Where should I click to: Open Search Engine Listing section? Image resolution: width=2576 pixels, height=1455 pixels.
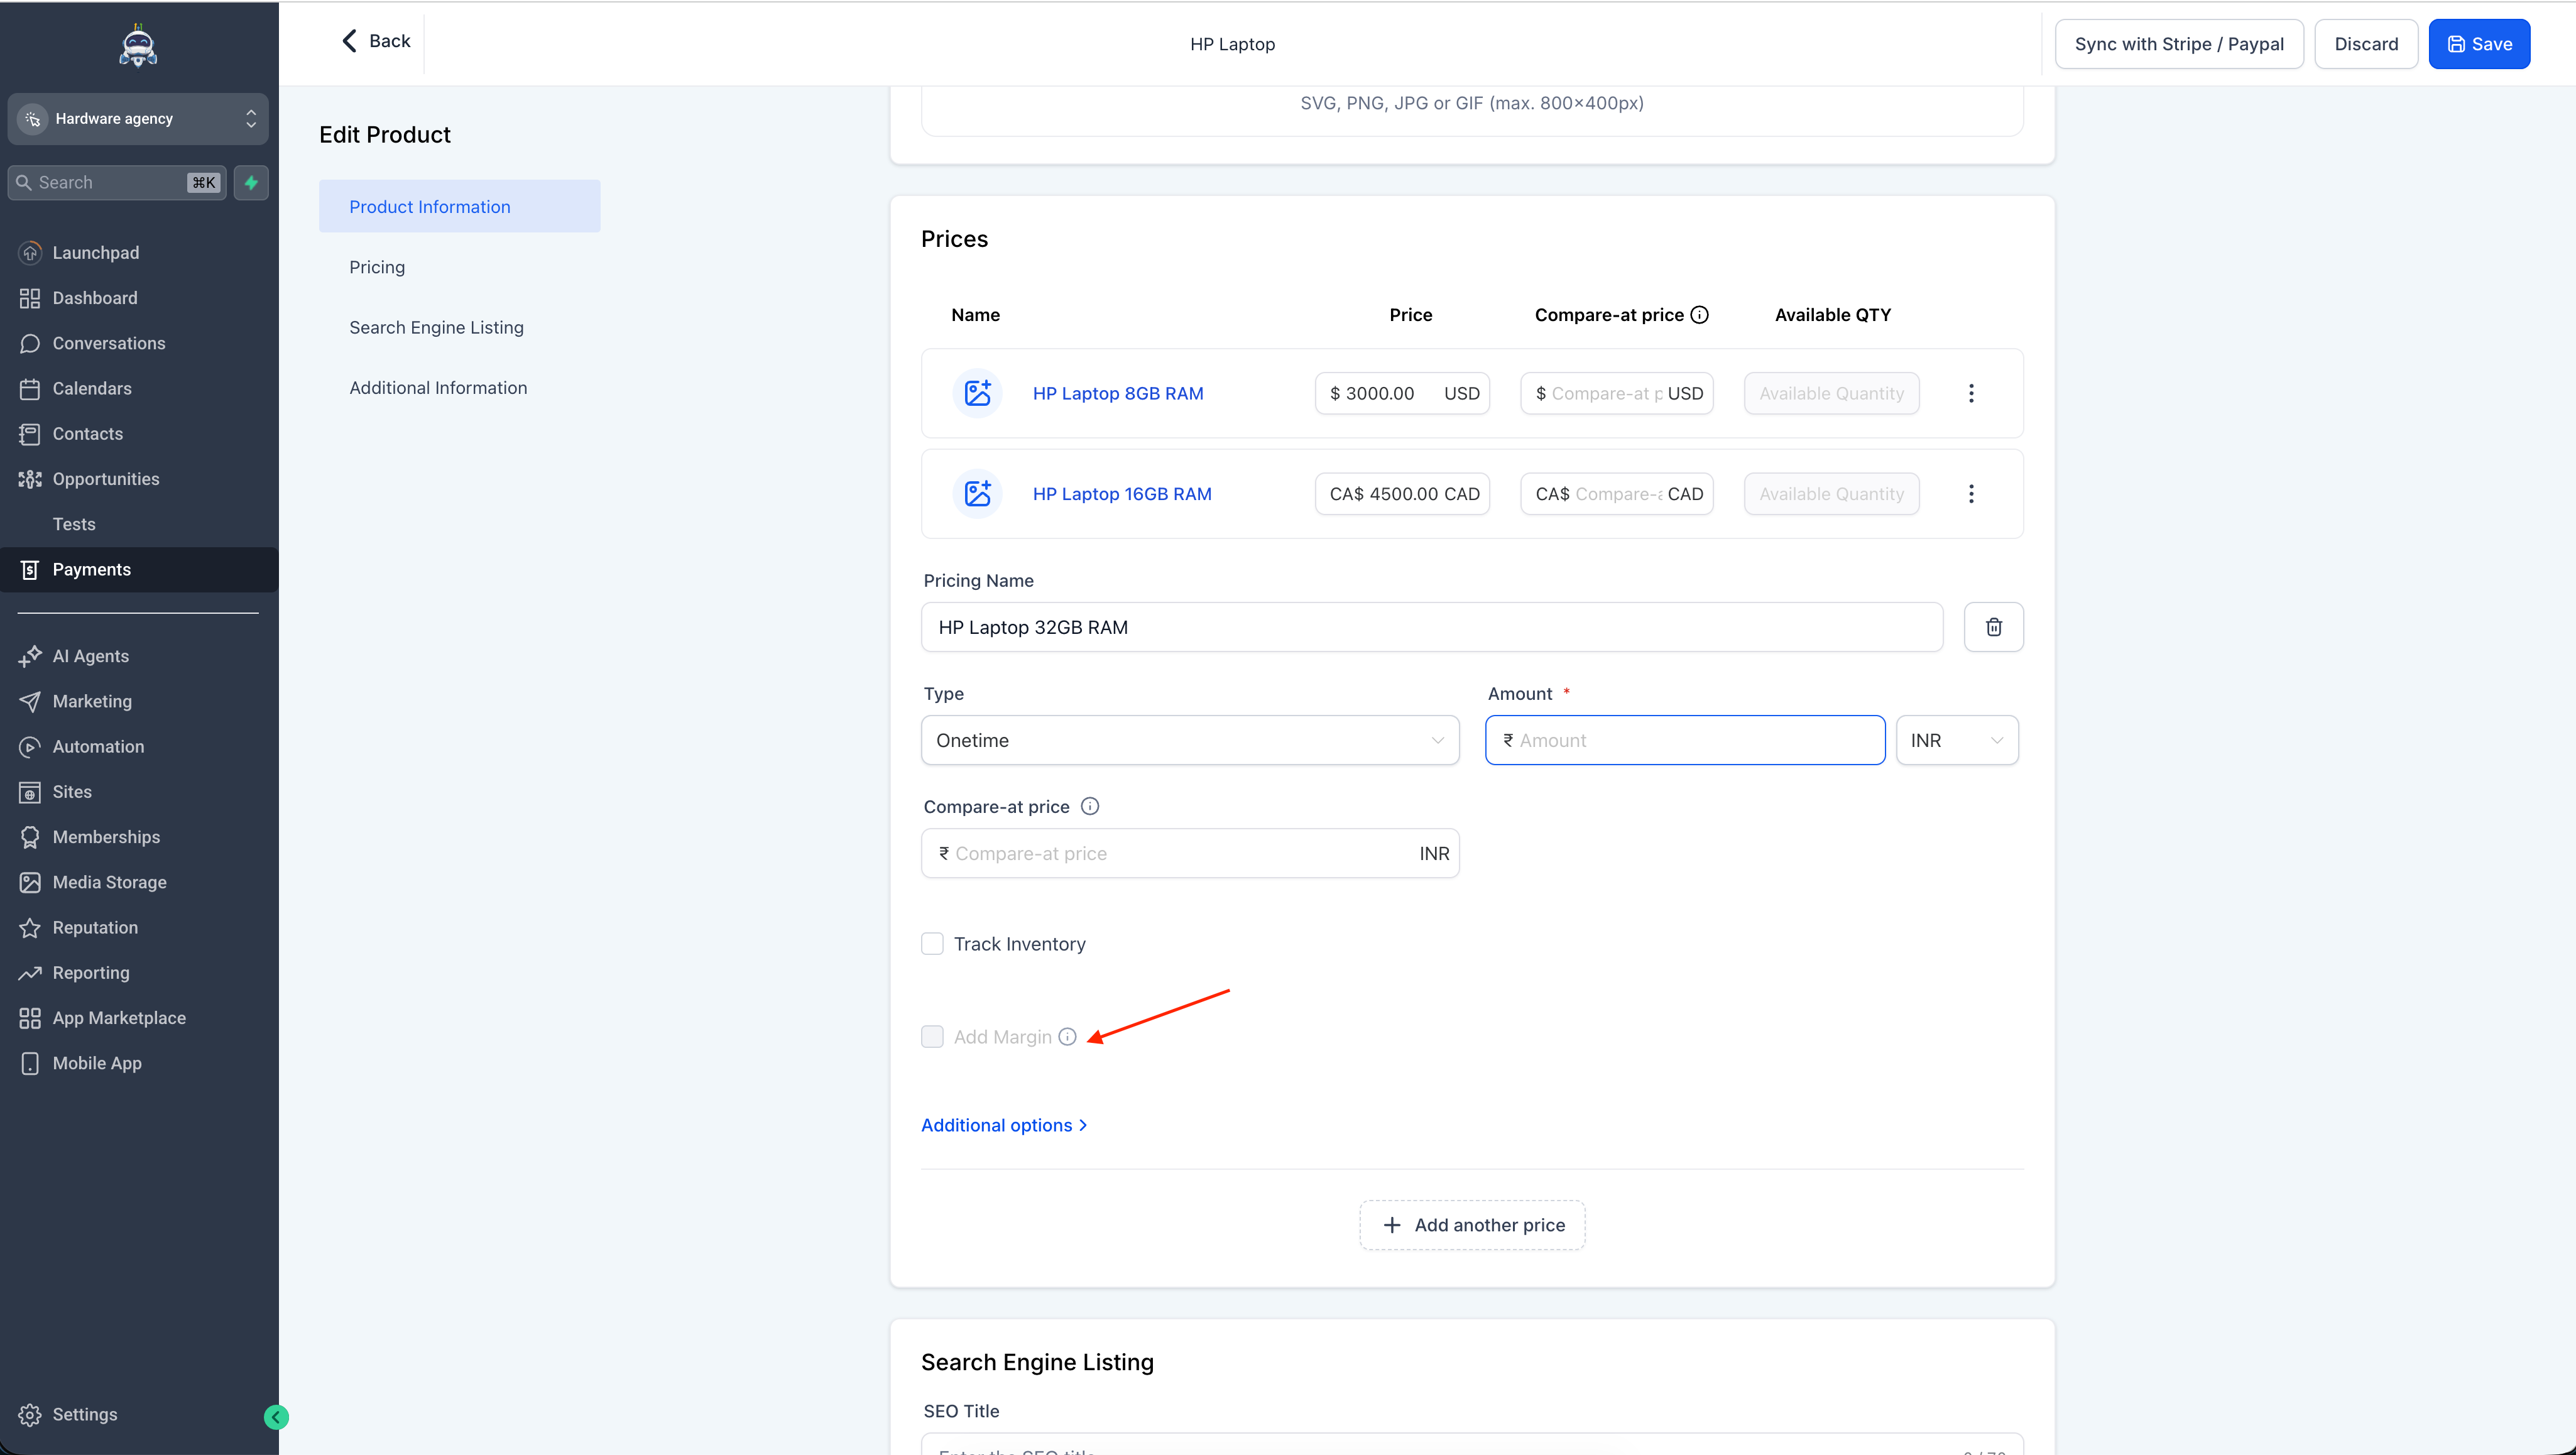436,327
